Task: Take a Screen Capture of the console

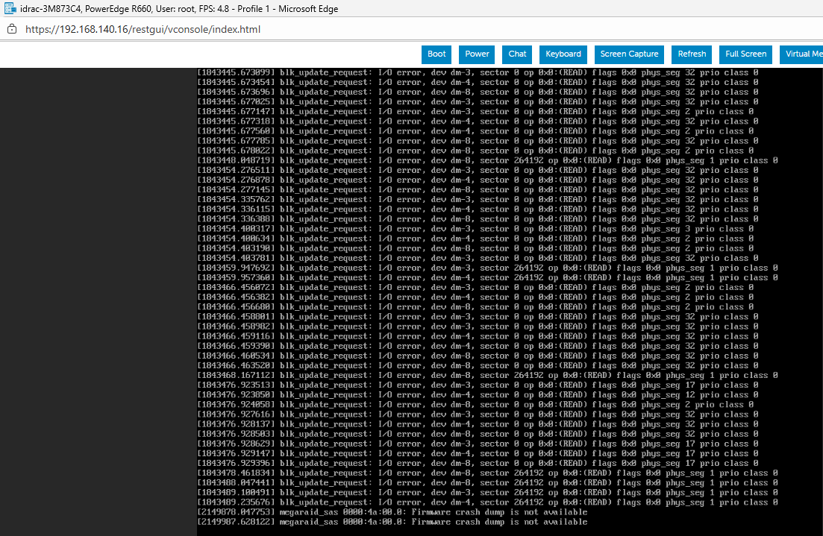Action: tap(629, 54)
